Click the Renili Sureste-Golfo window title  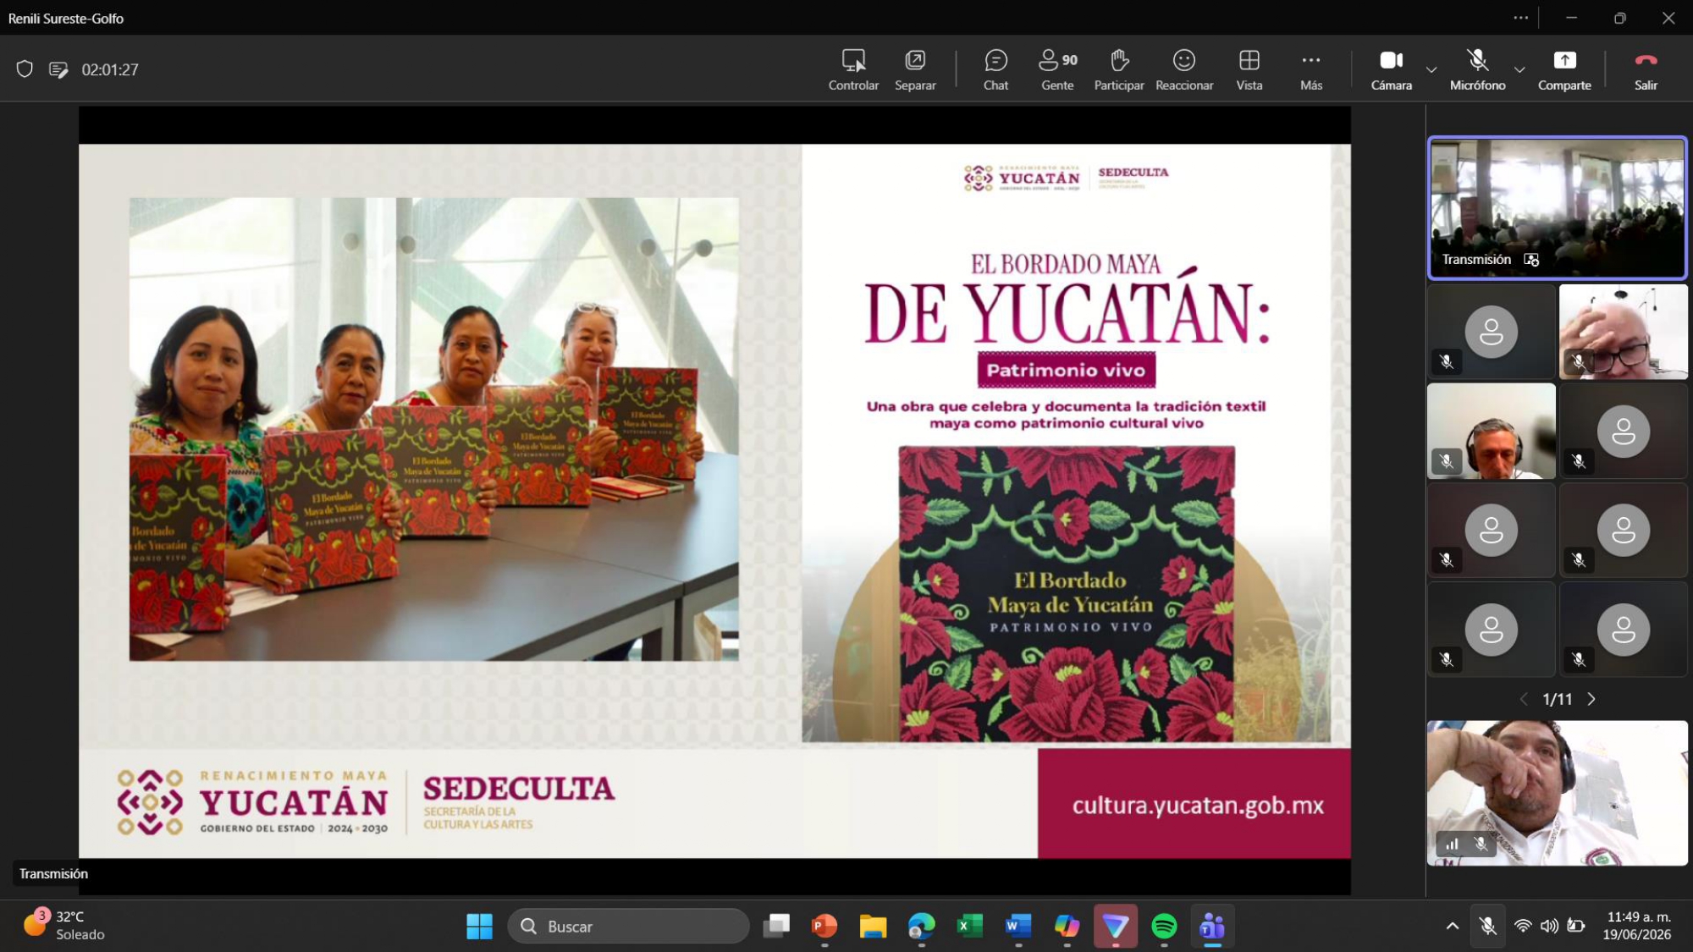(x=66, y=18)
